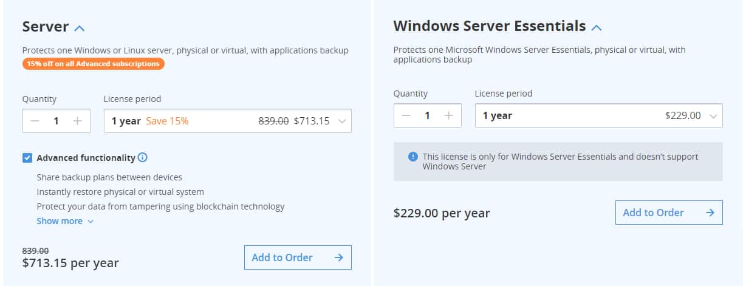Image resolution: width=746 pixels, height=286 pixels.
Task: Click the blue info icon in license notice
Action: point(413,157)
